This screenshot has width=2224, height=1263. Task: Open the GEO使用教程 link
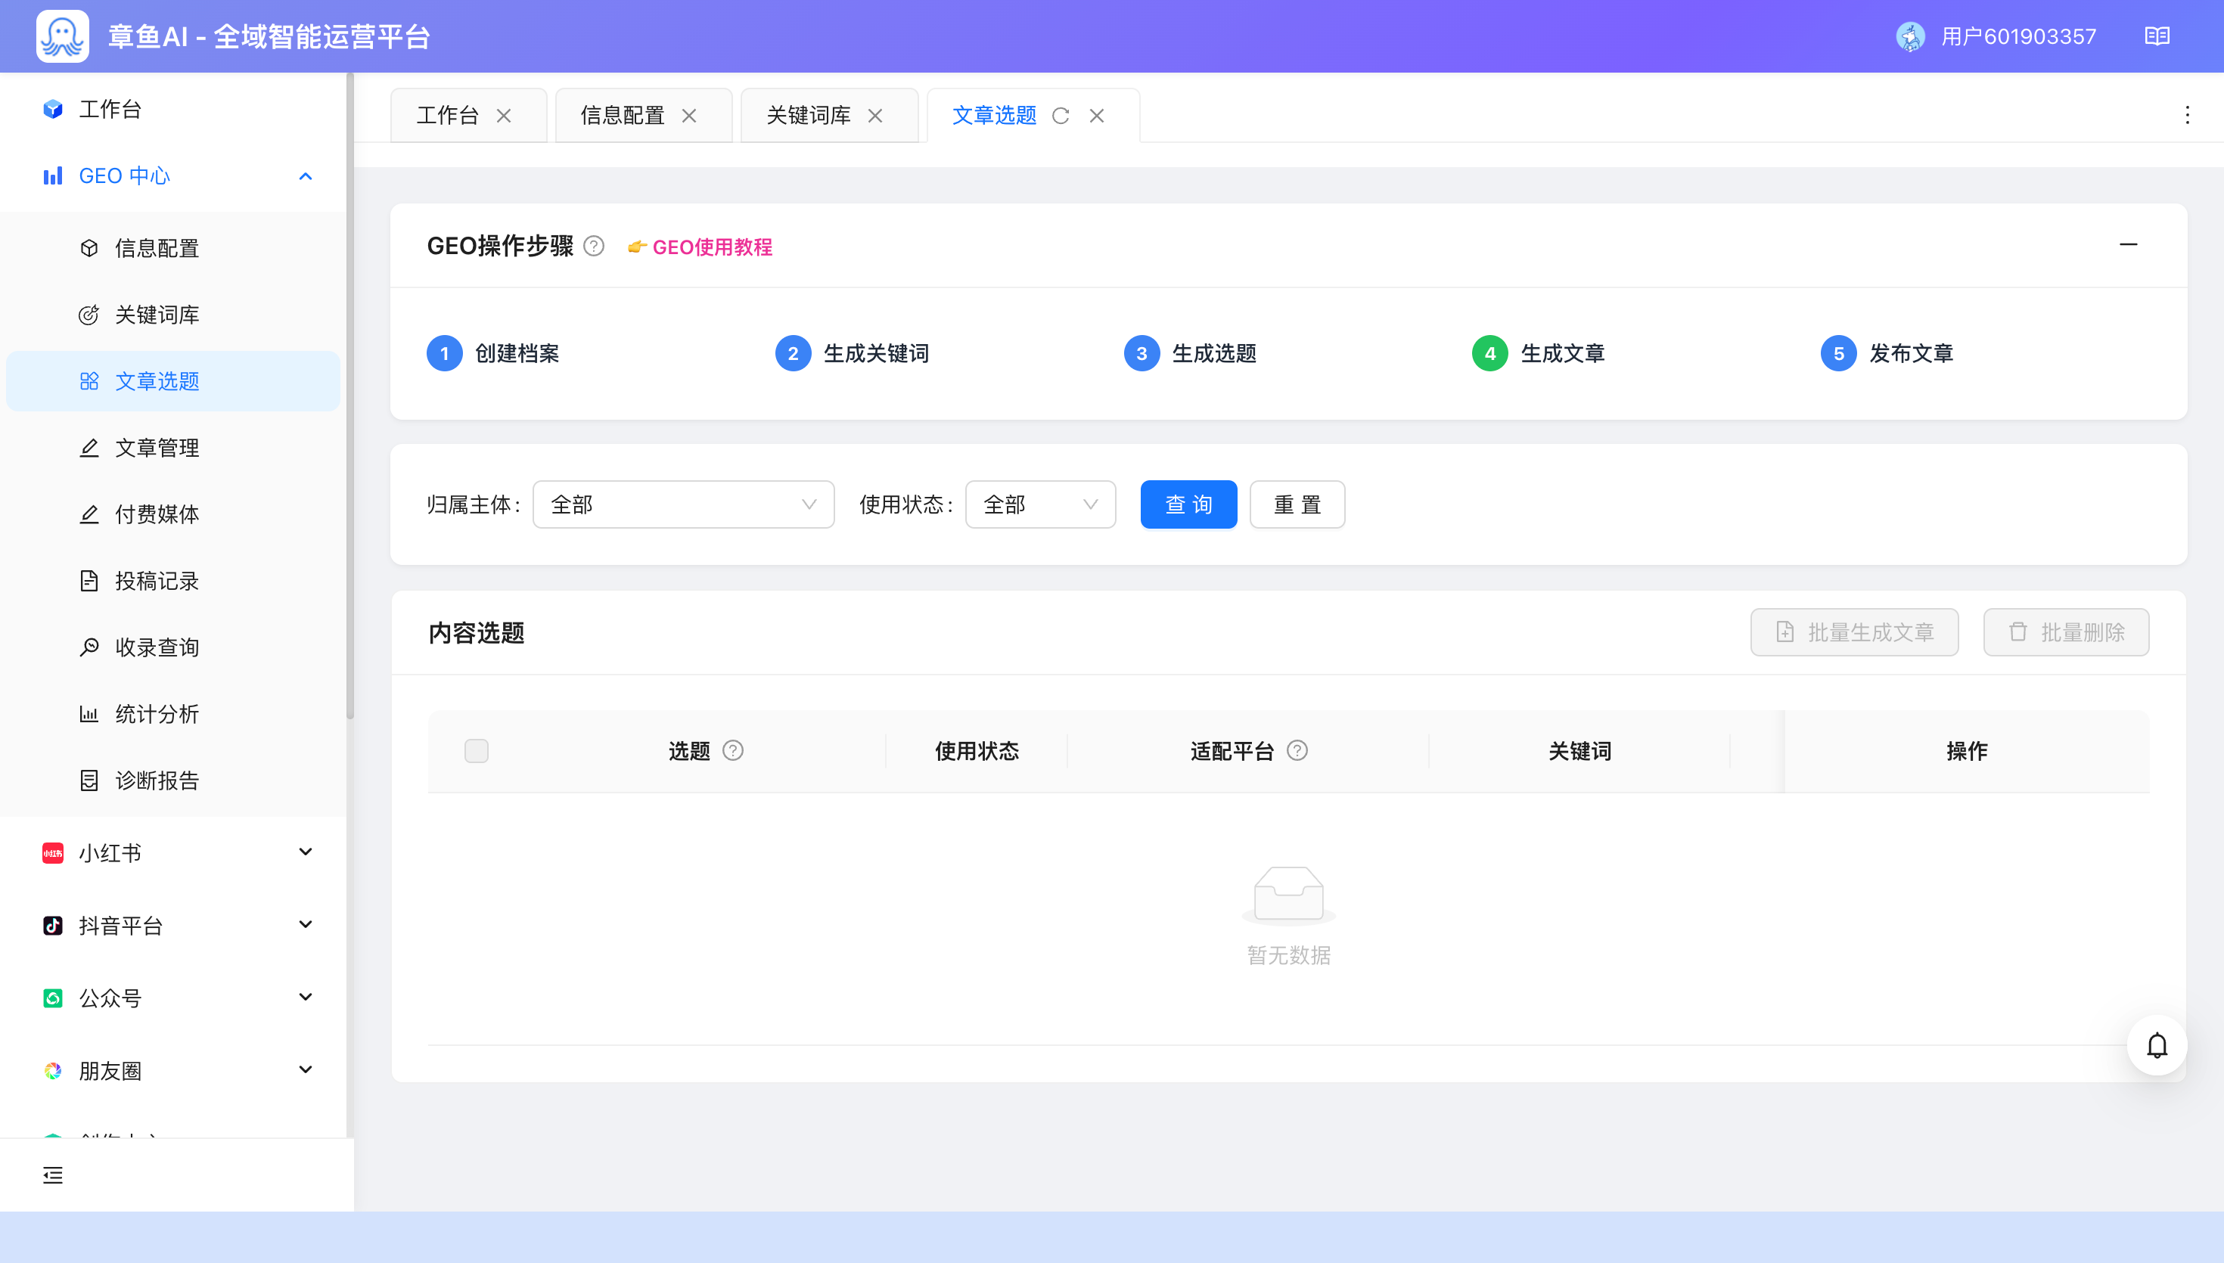coord(711,247)
